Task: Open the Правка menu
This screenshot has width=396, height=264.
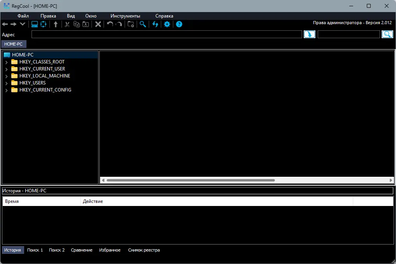Action: coord(48,16)
